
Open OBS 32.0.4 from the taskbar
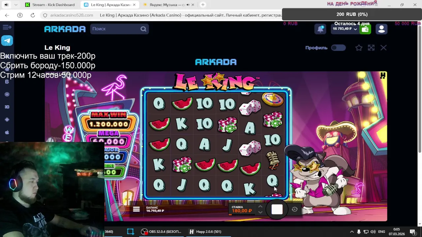[161, 232]
